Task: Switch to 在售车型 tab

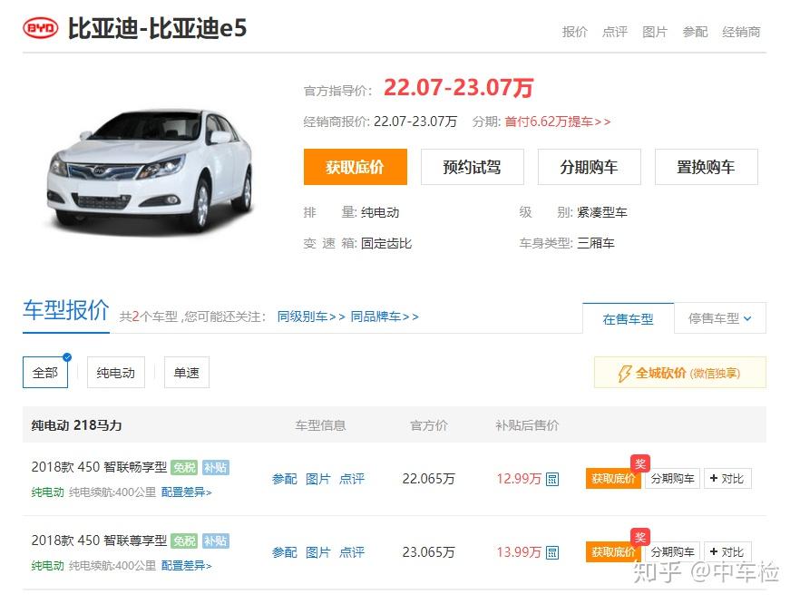Action: [628, 319]
